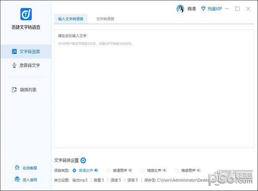Image resolution: width=258 pixels, height=191 pixels.
Task: Open 进入官网 official website link
Action: (26, 180)
